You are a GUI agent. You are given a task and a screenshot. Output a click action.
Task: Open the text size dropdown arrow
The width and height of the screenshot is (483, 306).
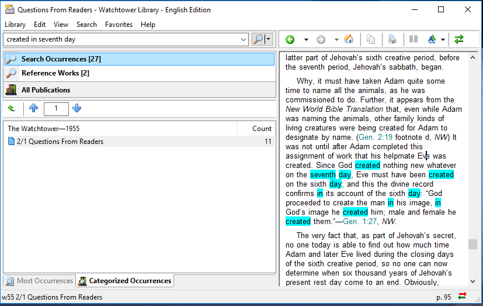point(443,40)
